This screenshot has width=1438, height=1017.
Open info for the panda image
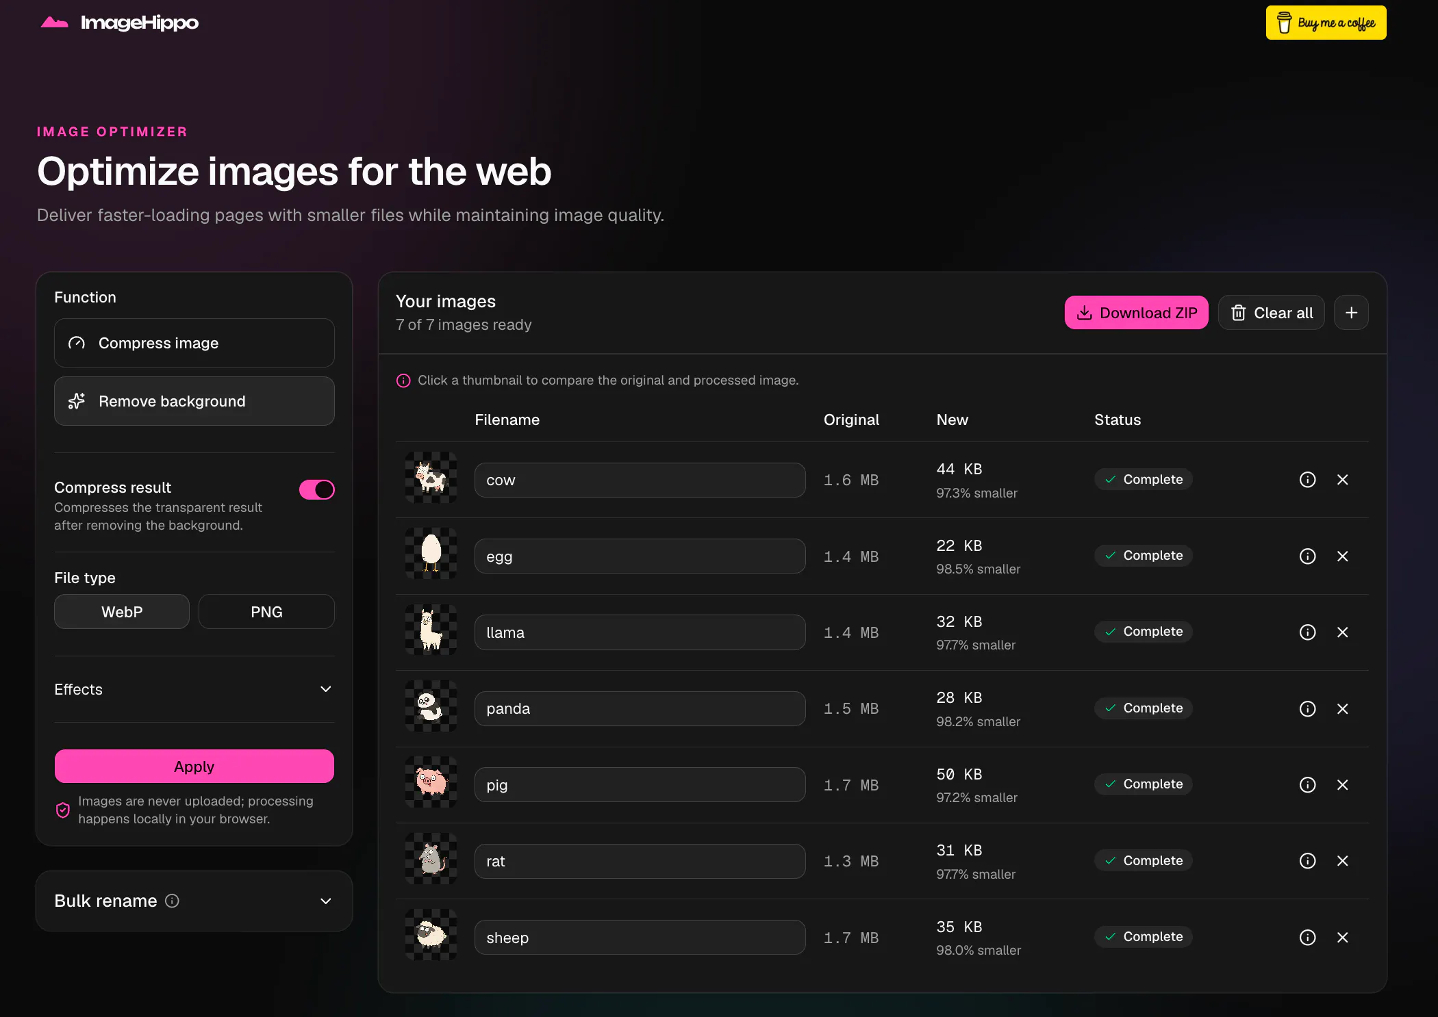[1307, 709]
